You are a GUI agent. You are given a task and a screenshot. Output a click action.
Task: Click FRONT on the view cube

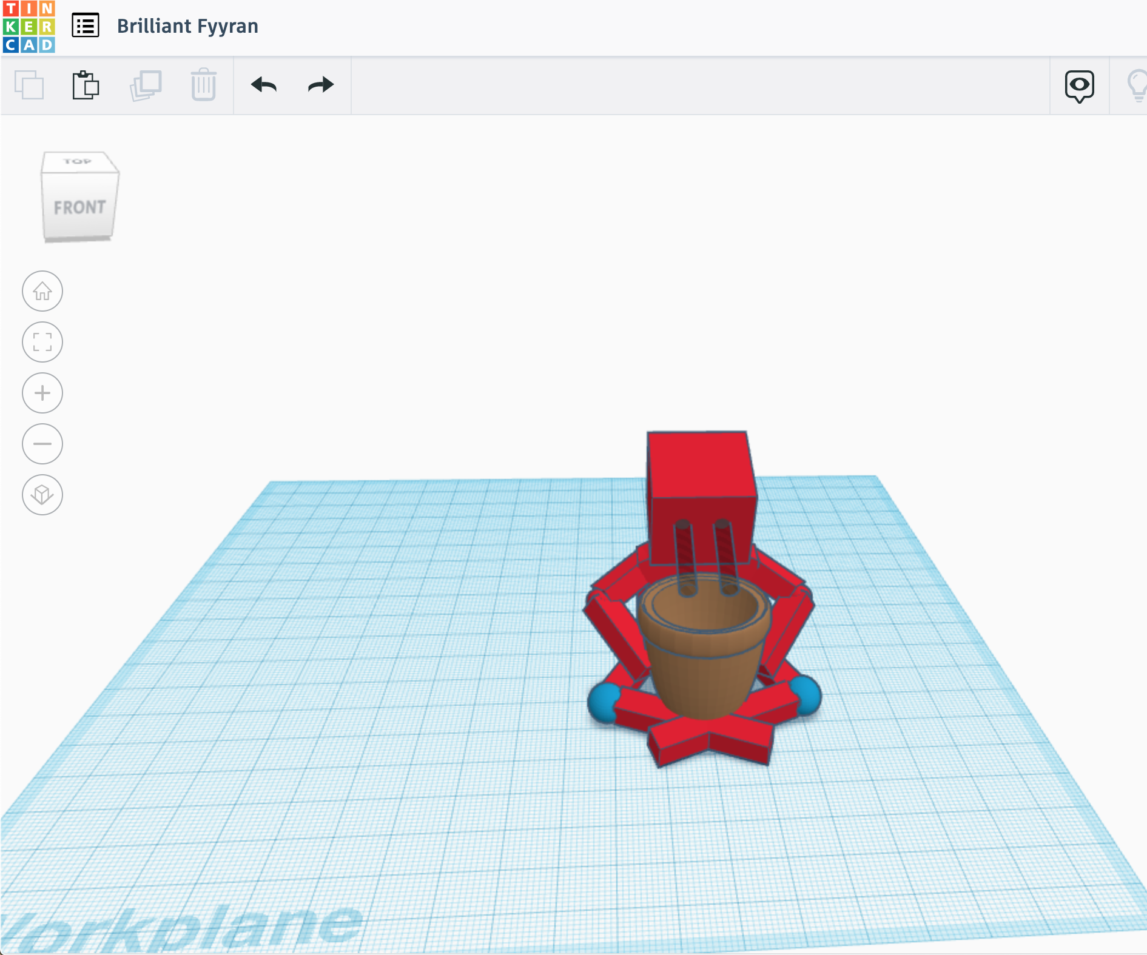coord(79,207)
